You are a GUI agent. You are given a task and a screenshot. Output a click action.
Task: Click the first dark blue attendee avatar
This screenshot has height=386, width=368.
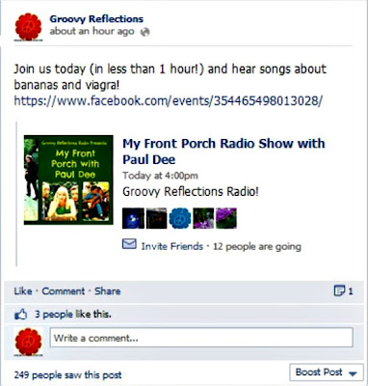click(x=133, y=218)
